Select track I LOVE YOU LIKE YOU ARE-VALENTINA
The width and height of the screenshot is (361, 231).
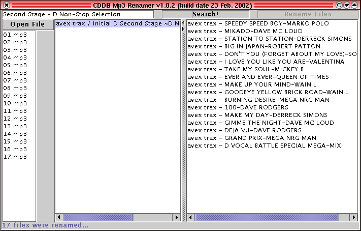click(272, 62)
